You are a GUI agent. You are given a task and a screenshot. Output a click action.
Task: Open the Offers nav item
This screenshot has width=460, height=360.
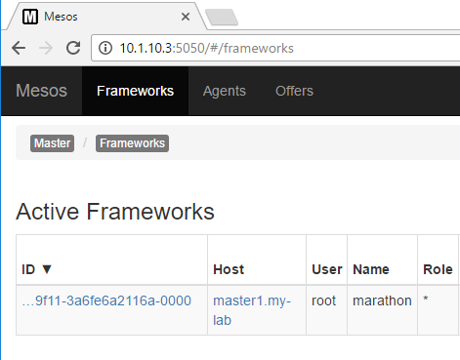pyautogui.click(x=294, y=91)
